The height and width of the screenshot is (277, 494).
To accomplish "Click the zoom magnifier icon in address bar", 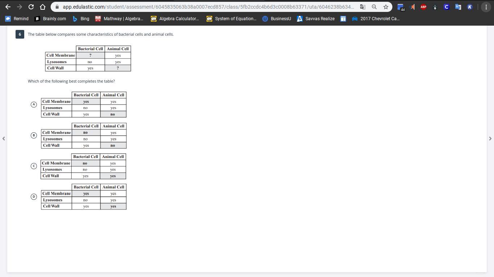I will [374, 7].
